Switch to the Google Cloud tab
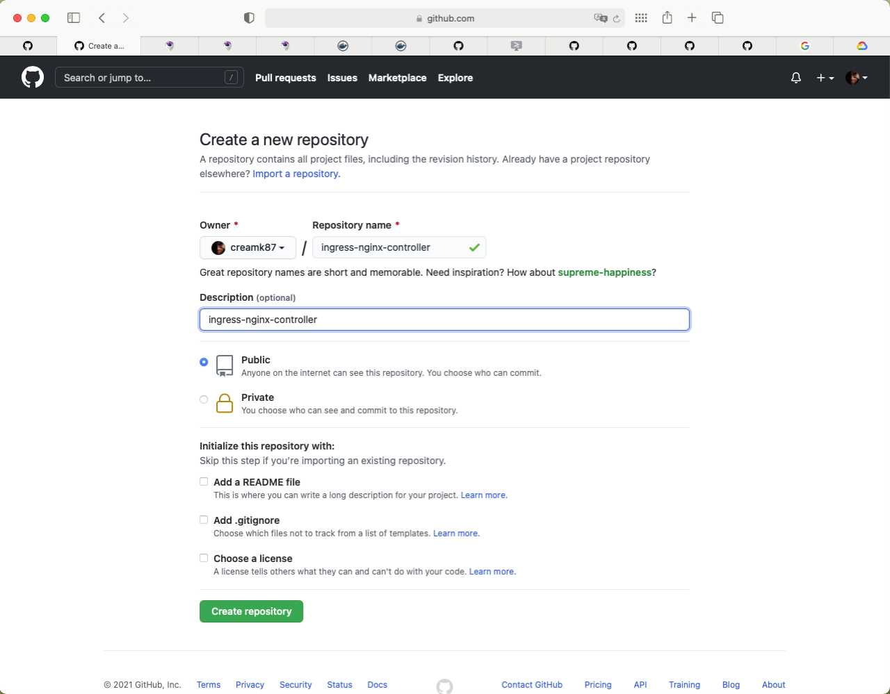Image resolution: width=890 pixels, height=694 pixels. [x=862, y=46]
